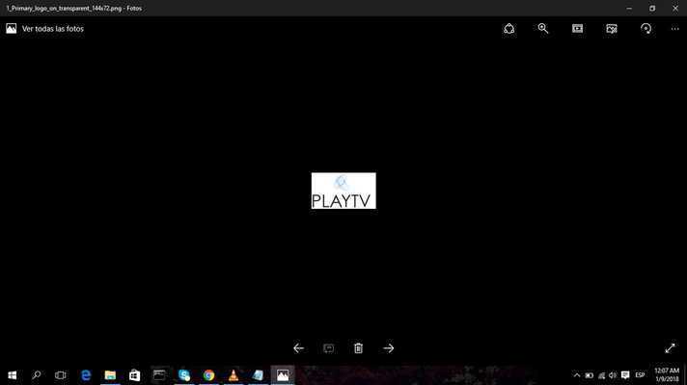
Task: Click the PLAYTV logo image
Action: [343, 191]
